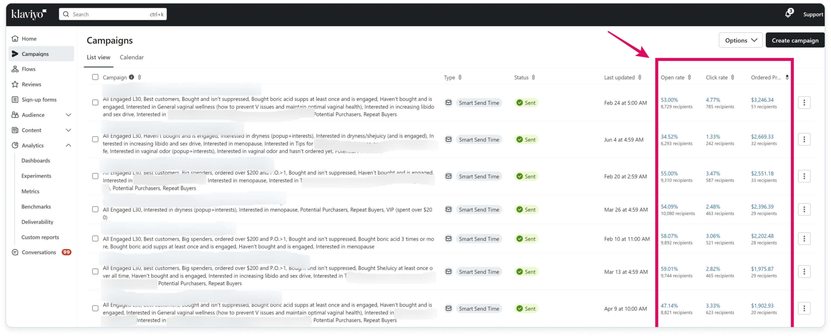The height and width of the screenshot is (336, 831).
Task: Sort by Last updated column arrows
Action: point(639,77)
